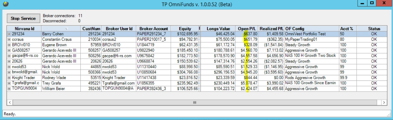This screenshot has height=120, width=393.
Task: Click broker account PAPER210017_5
Action: [x=154, y=39]
